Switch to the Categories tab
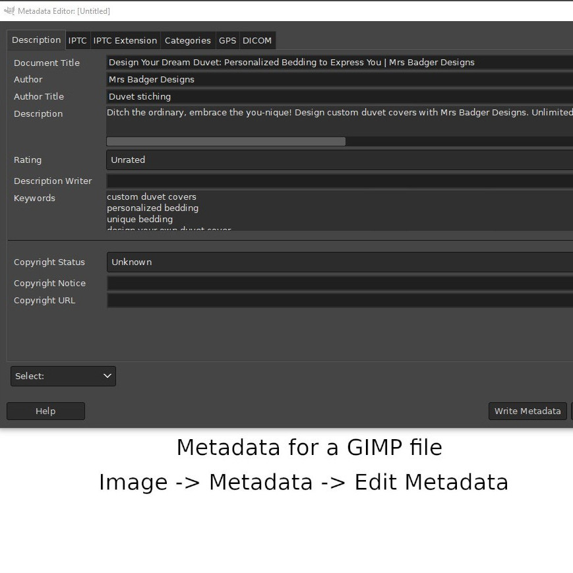 click(x=188, y=41)
